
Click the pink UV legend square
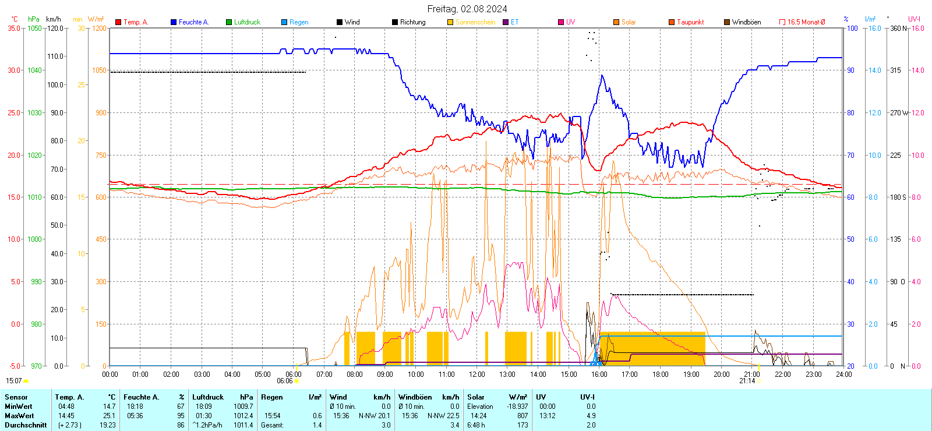(561, 22)
